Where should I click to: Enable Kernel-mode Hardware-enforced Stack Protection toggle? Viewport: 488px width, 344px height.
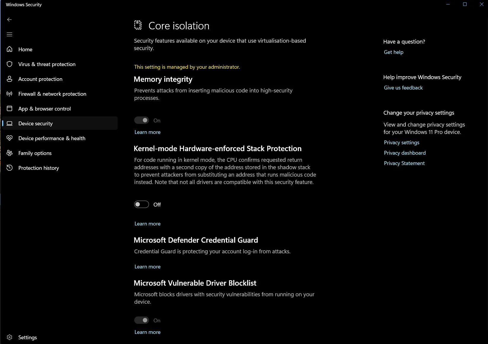(x=142, y=204)
